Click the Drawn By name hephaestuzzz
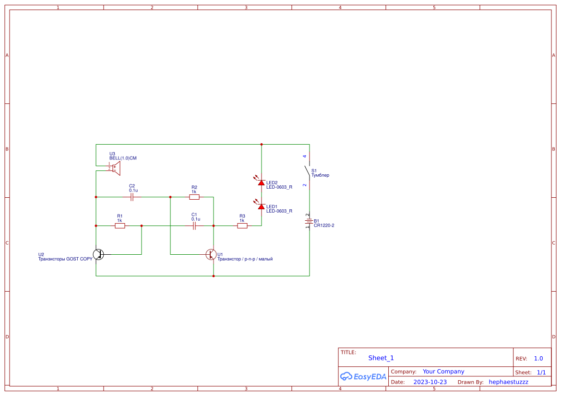The image size is (561, 396). (x=508, y=382)
